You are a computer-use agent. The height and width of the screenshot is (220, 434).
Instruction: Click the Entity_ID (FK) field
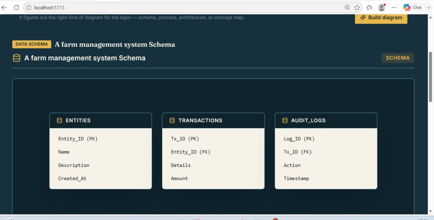click(x=191, y=152)
